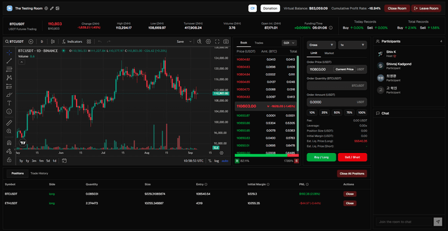This screenshot has width=448, height=231.
Task: Open the BTCUSDT symbol search
Action: pos(14,42)
